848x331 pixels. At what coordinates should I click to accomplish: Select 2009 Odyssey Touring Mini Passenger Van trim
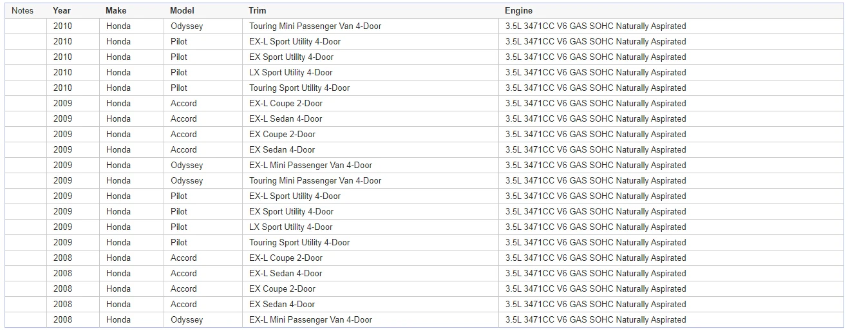(x=316, y=181)
